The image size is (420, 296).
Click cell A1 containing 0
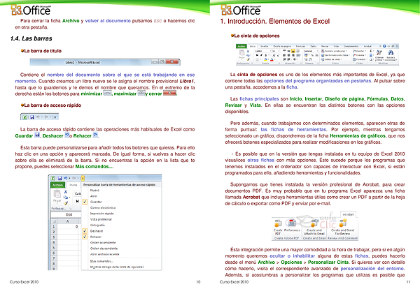coord(67,227)
